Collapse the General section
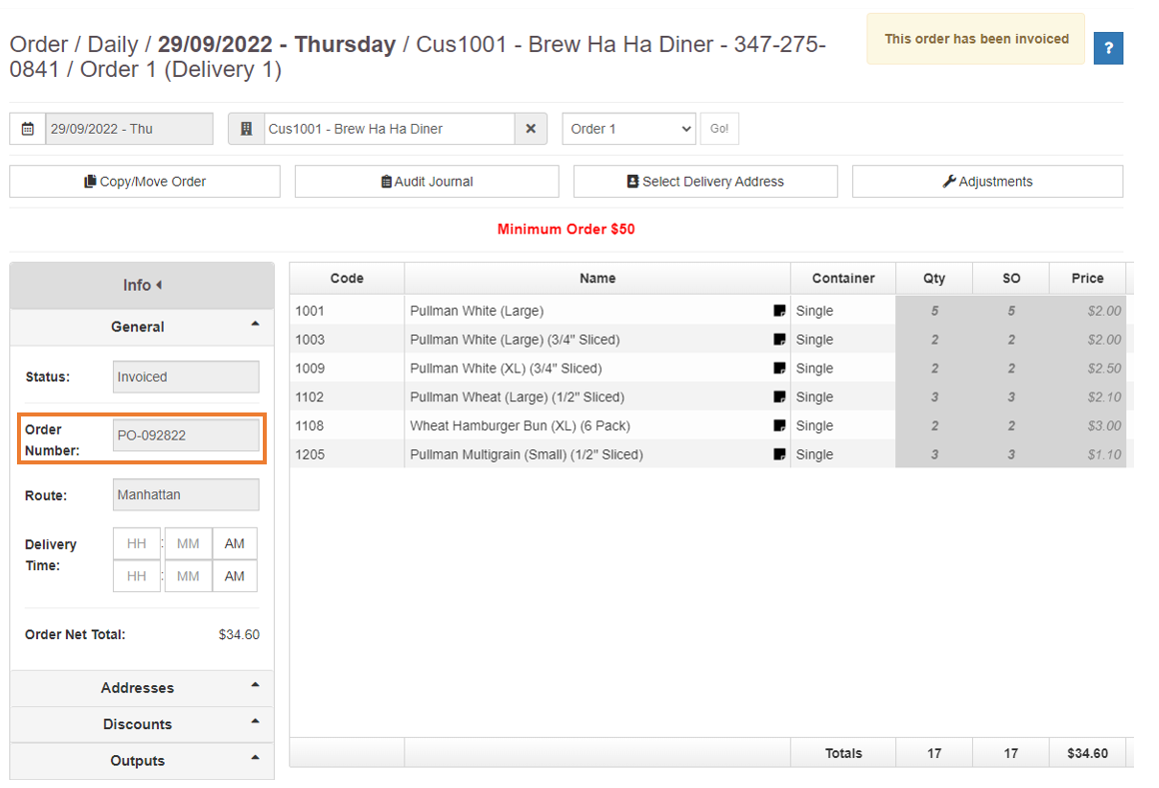This screenshot has height=788, width=1159. (142, 327)
